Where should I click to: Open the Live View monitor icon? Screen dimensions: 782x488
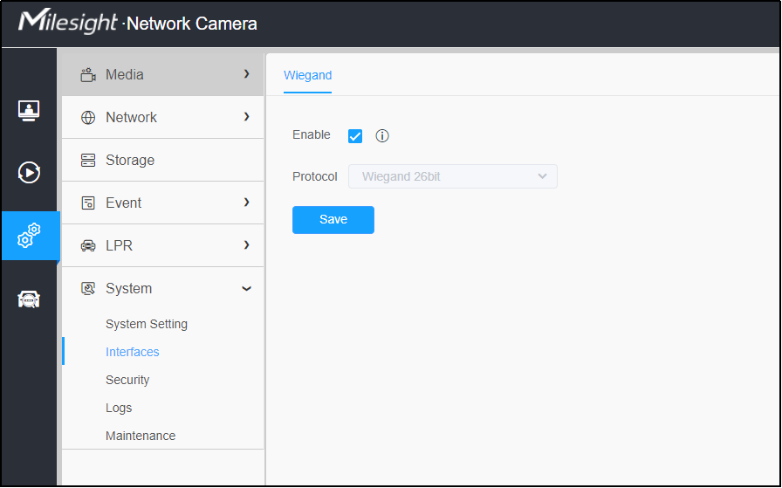(29, 110)
